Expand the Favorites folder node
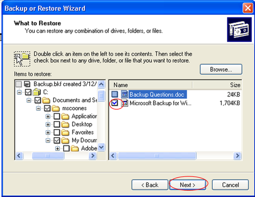255x197 pixels. point(48,133)
